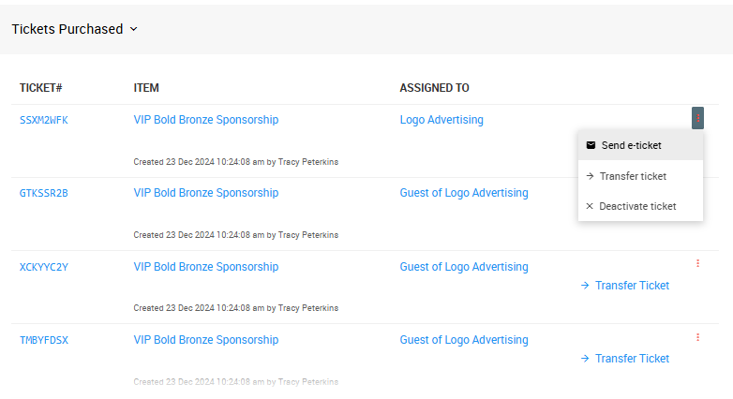Open ticket number GTKSSR2B
Image resolution: width=733 pixels, height=399 pixels.
(x=44, y=193)
